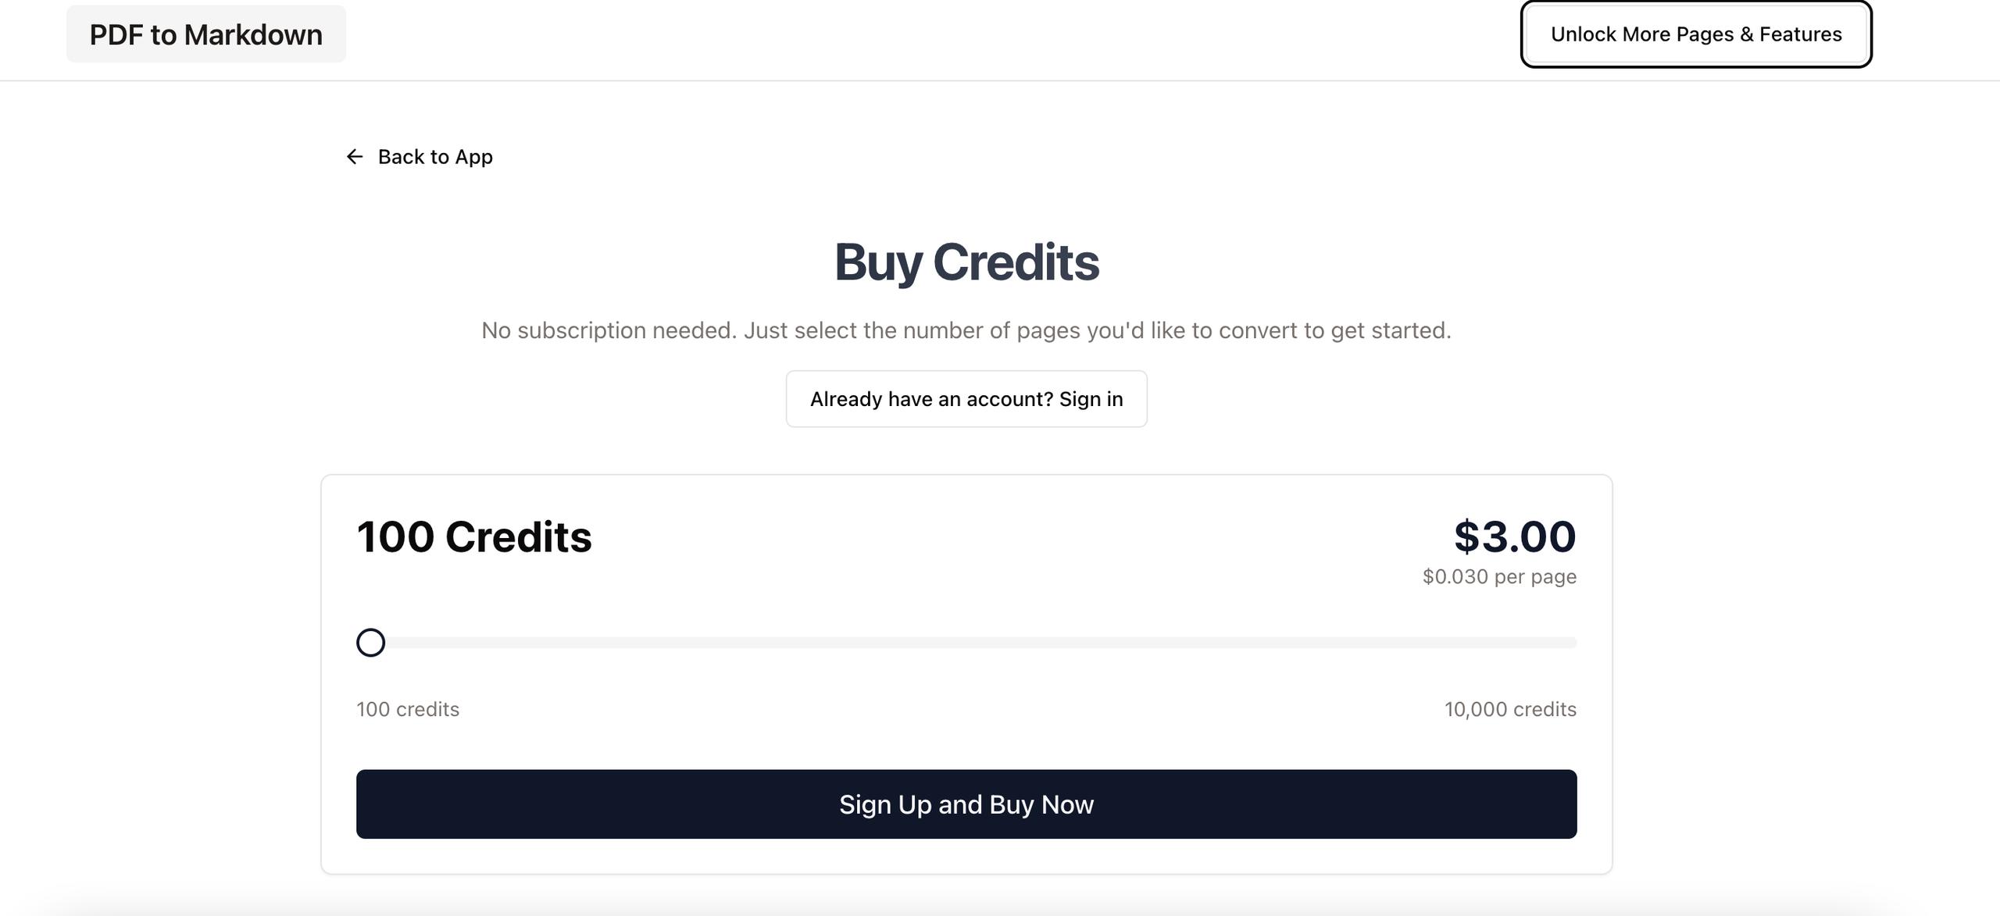Click the back arrow icon

coord(355,157)
